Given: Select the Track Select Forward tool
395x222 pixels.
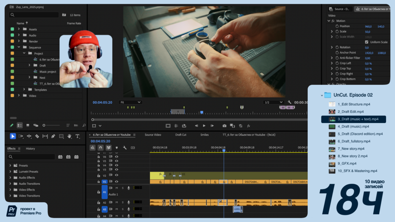Looking at the screenshot, I should click(21, 136).
